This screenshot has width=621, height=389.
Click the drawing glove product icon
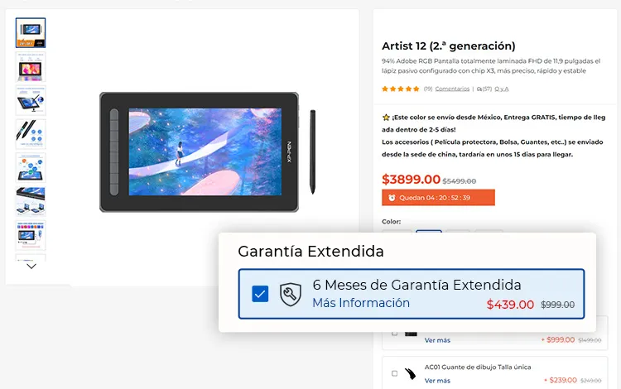click(x=411, y=373)
